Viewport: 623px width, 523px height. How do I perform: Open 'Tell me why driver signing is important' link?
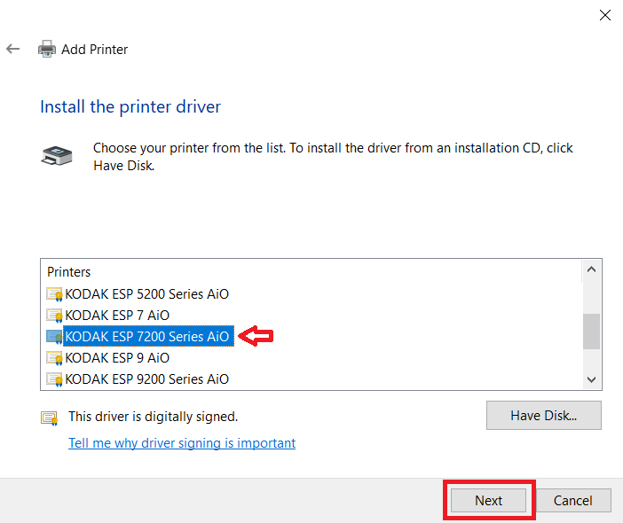[182, 443]
